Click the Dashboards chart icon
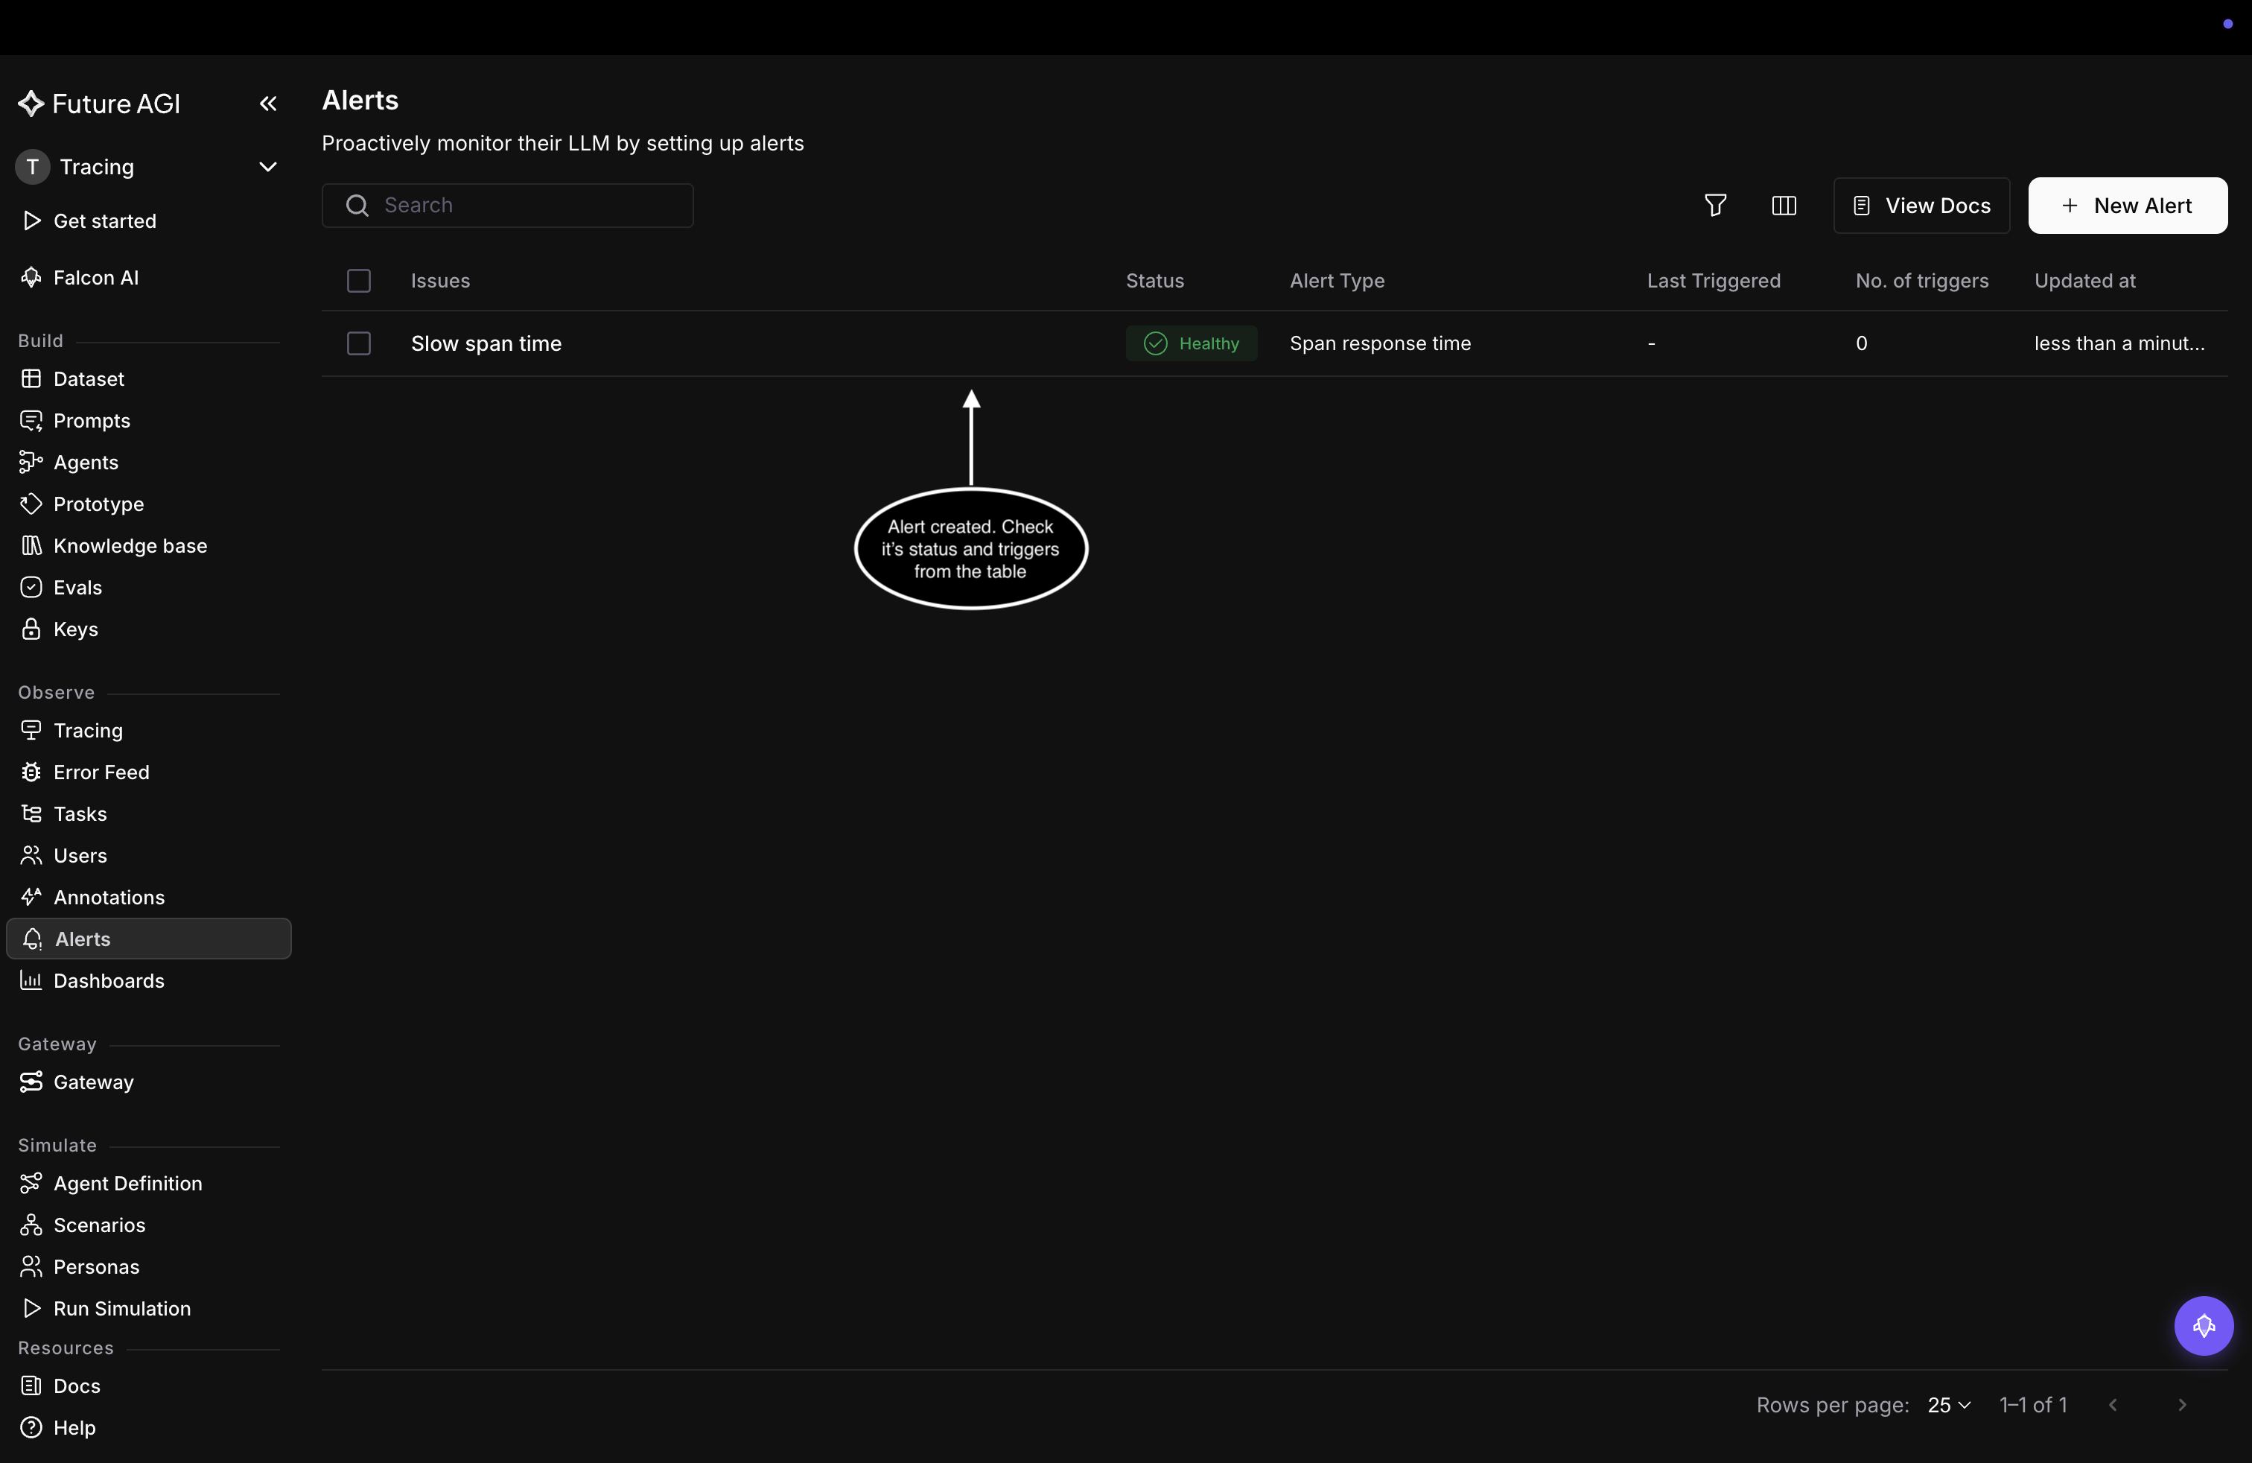The image size is (2252, 1463). (x=31, y=980)
